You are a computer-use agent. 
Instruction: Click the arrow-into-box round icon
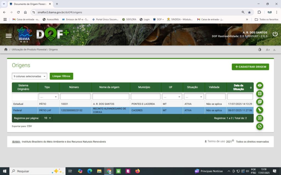click(260, 118)
